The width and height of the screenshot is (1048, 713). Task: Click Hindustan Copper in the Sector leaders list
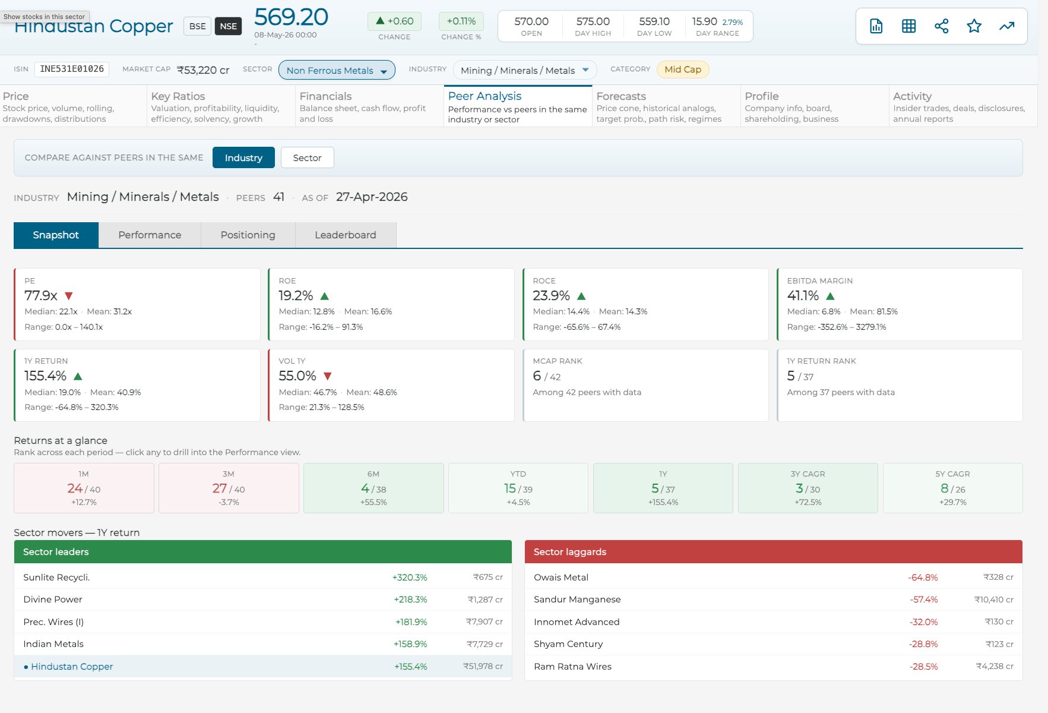pos(263,667)
